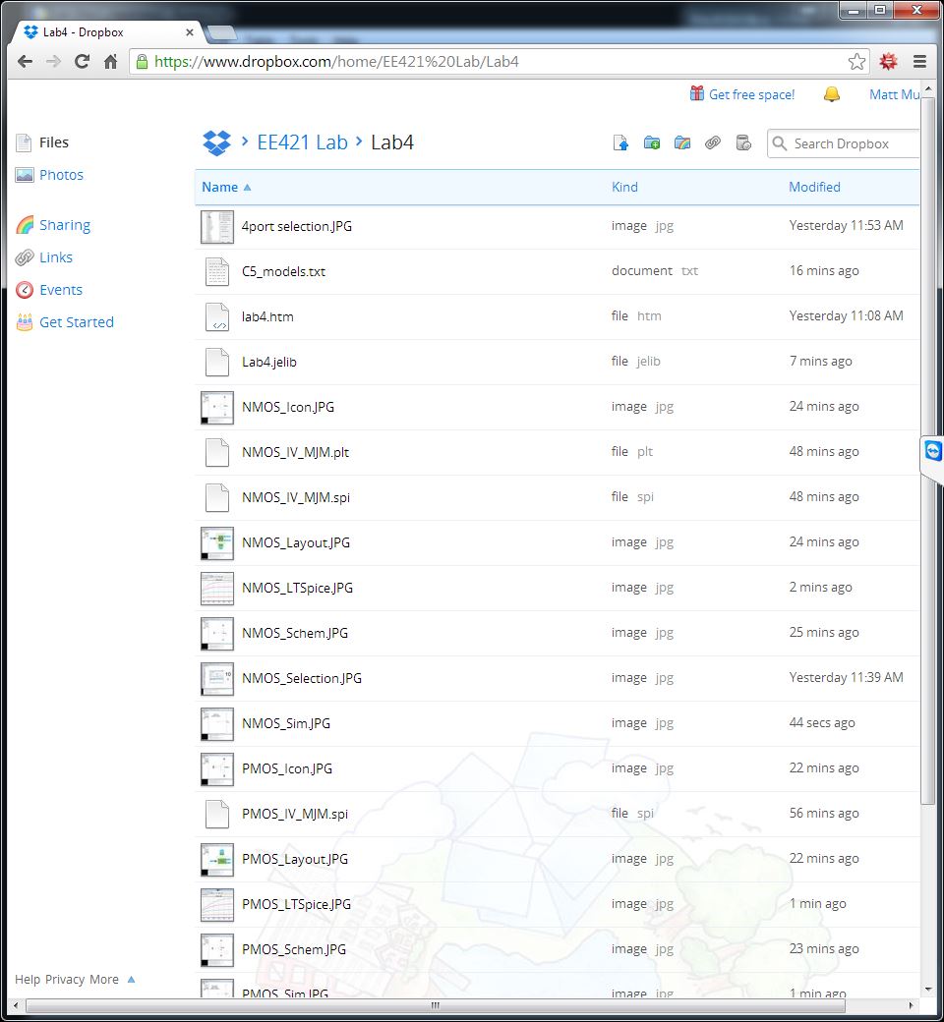Reload the page

(x=82, y=61)
